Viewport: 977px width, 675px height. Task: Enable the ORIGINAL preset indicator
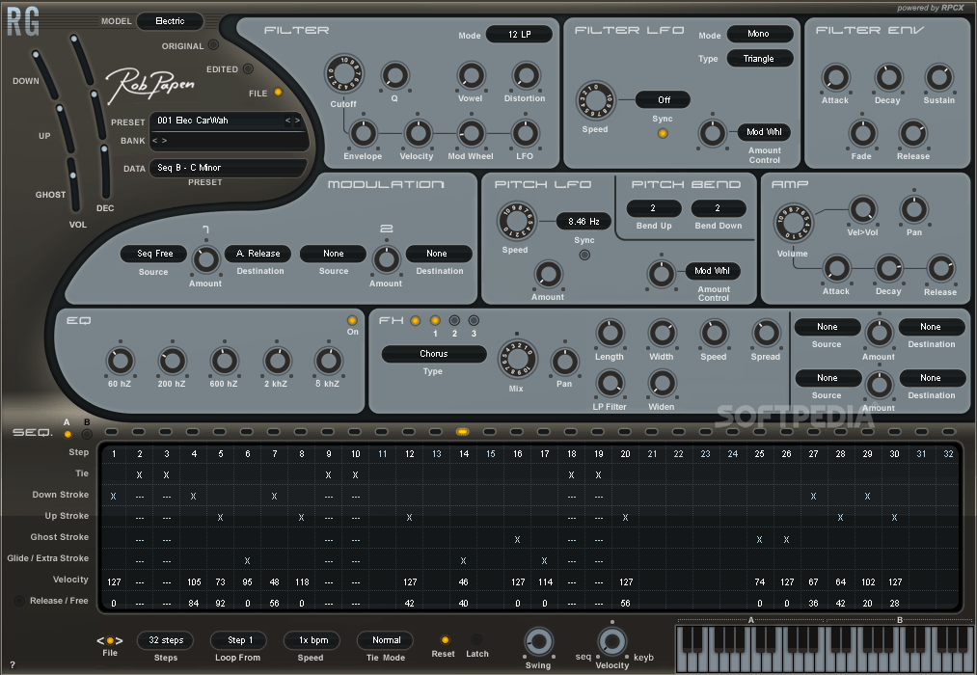[x=213, y=44]
